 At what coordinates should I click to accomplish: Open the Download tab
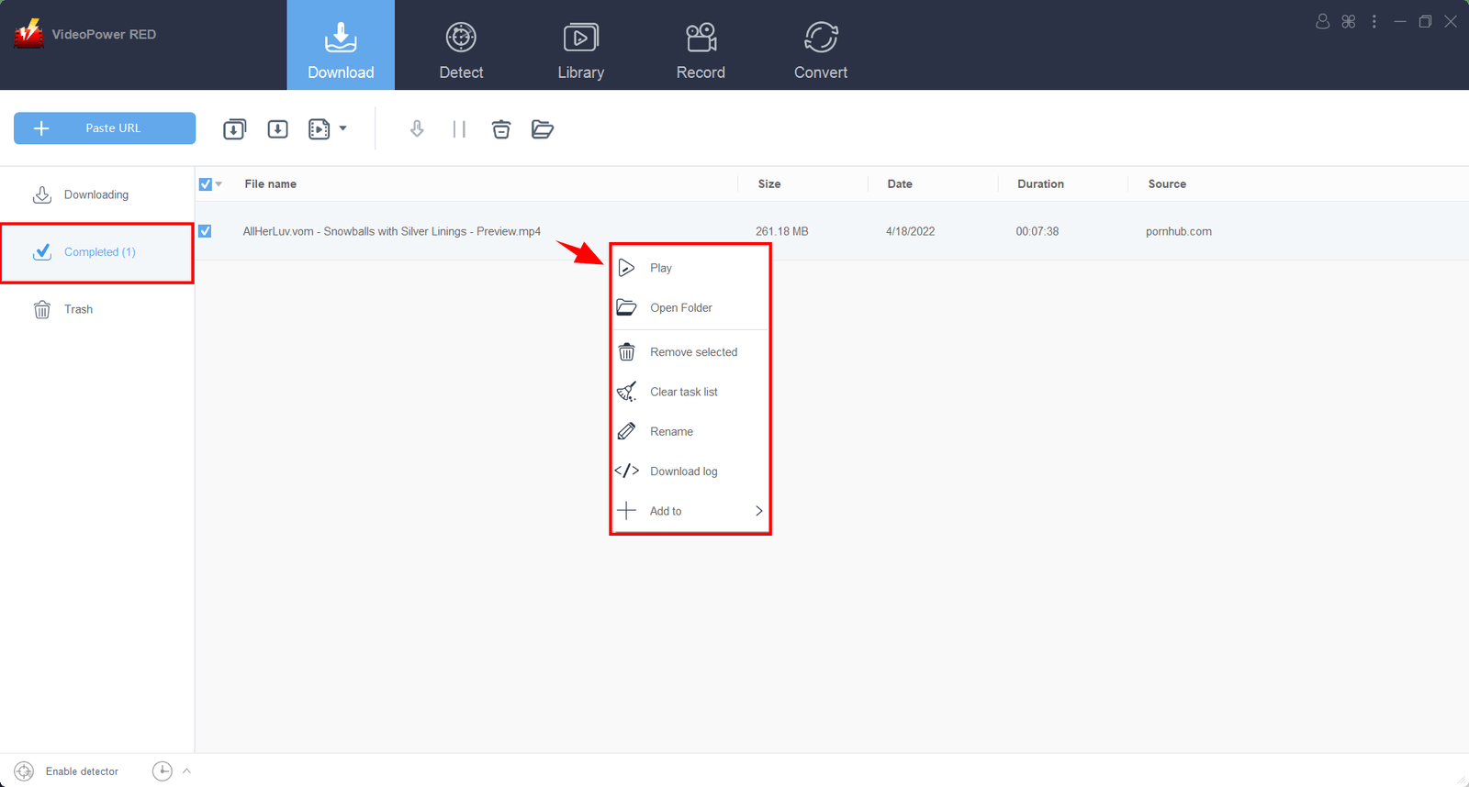[x=341, y=45]
